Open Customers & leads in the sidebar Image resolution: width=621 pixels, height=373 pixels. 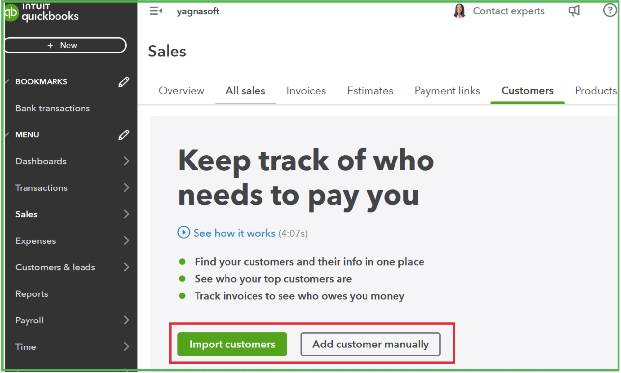[x=55, y=267]
